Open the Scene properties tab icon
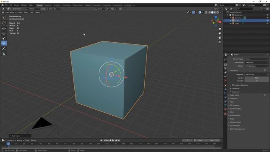This screenshot has width=270, height=152. point(225,76)
